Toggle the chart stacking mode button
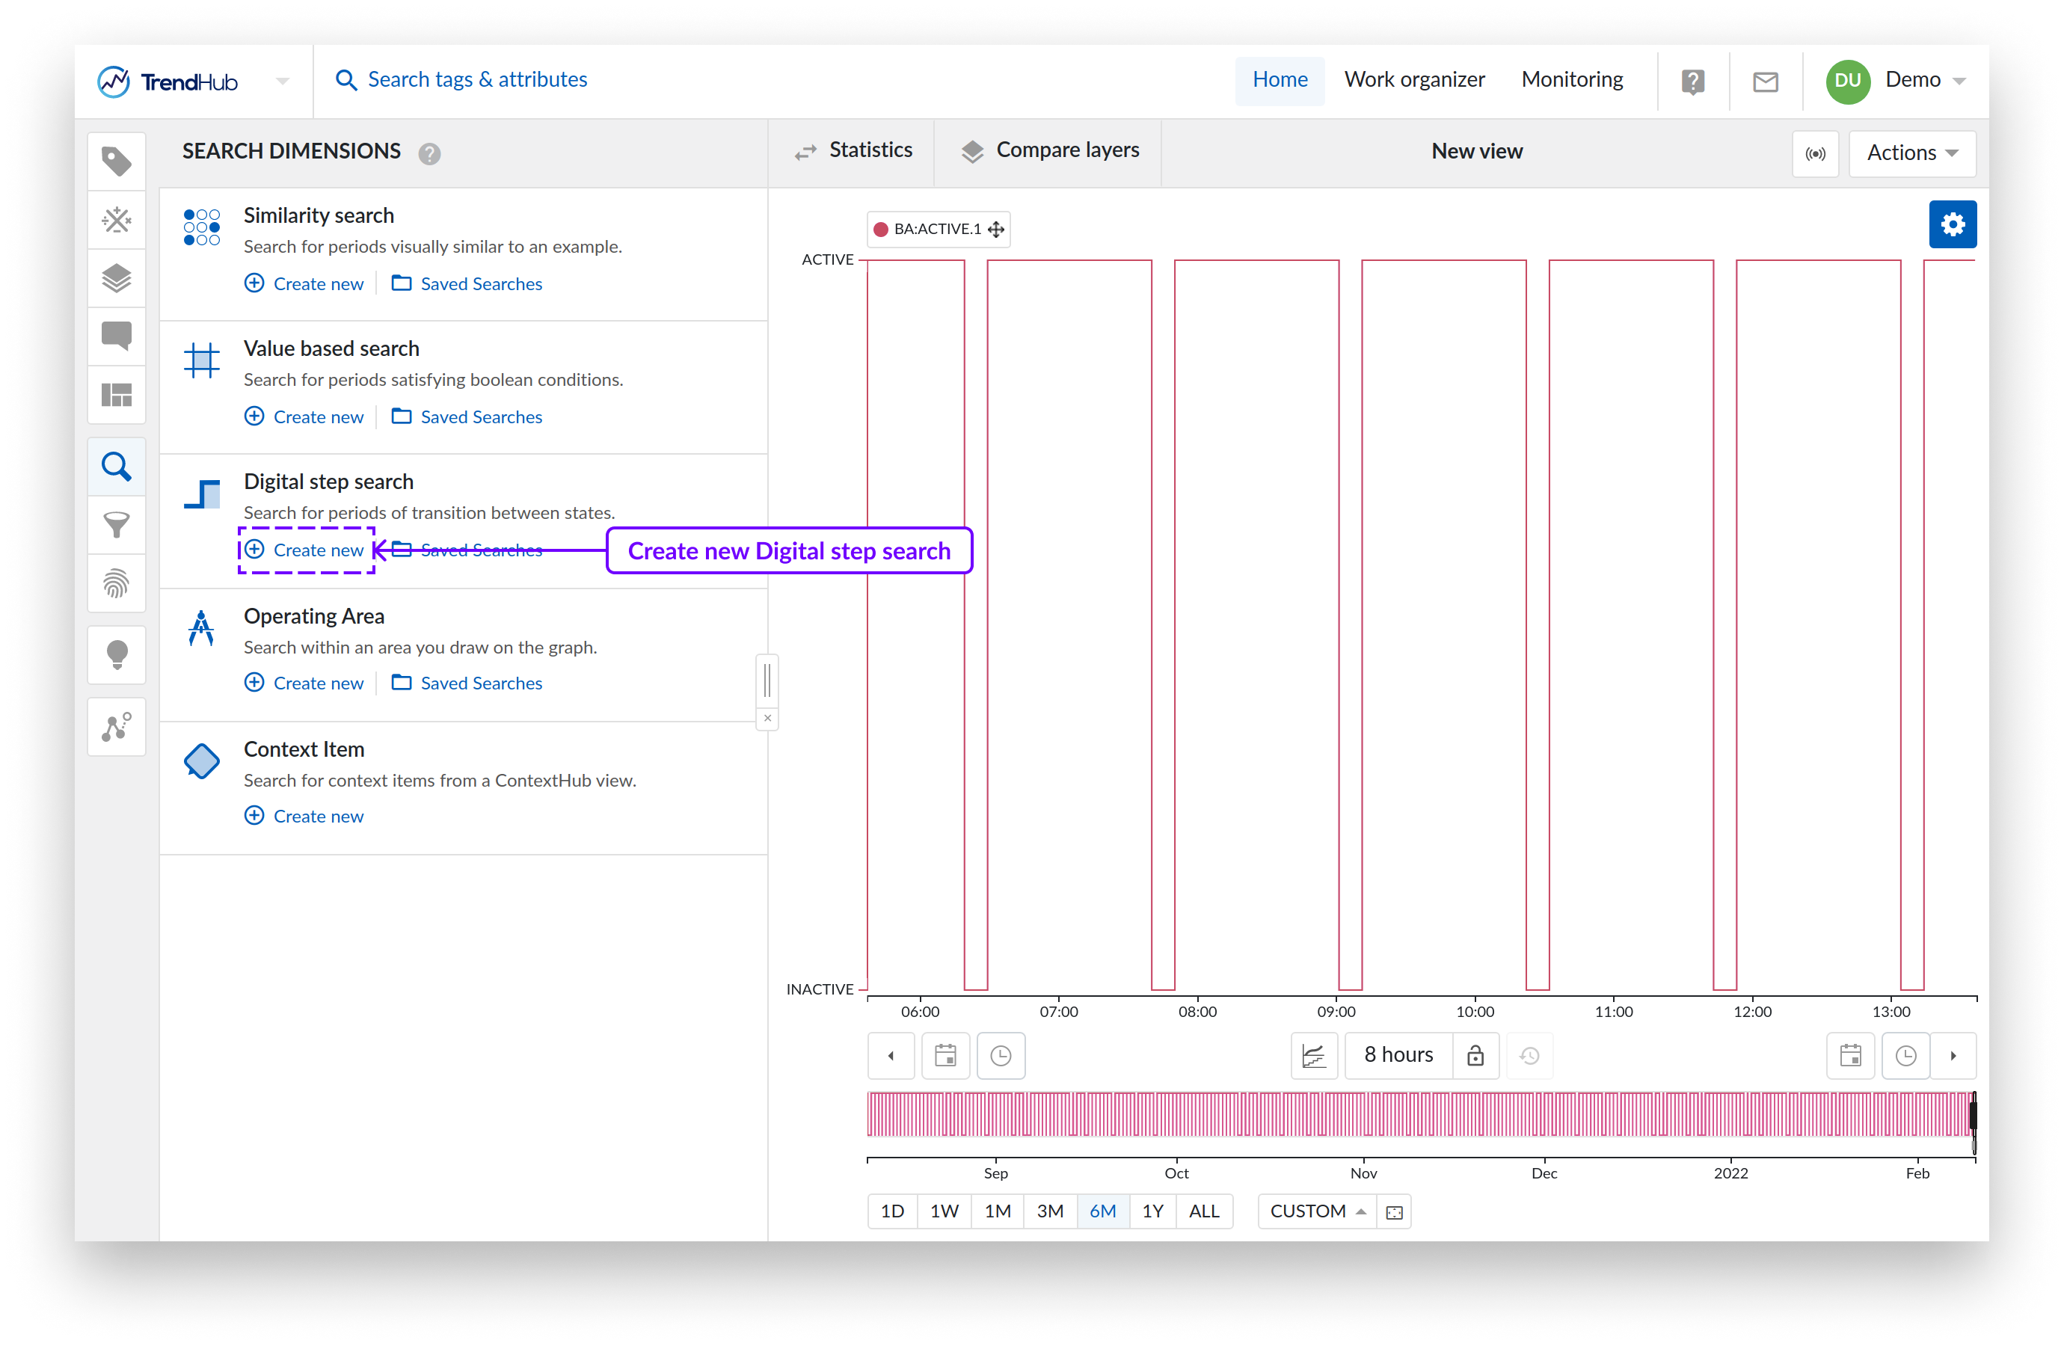 pos(1313,1055)
